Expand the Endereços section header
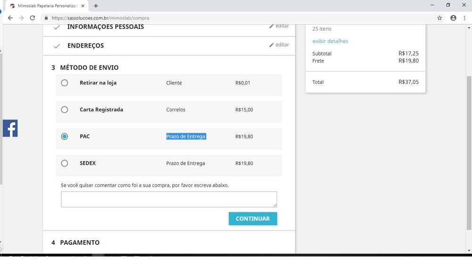 (x=85, y=46)
